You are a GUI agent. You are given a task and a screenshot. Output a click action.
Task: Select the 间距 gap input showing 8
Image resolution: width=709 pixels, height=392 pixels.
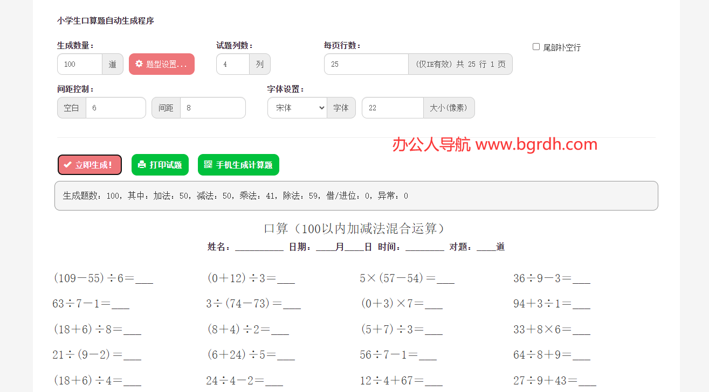(x=212, y=108)
